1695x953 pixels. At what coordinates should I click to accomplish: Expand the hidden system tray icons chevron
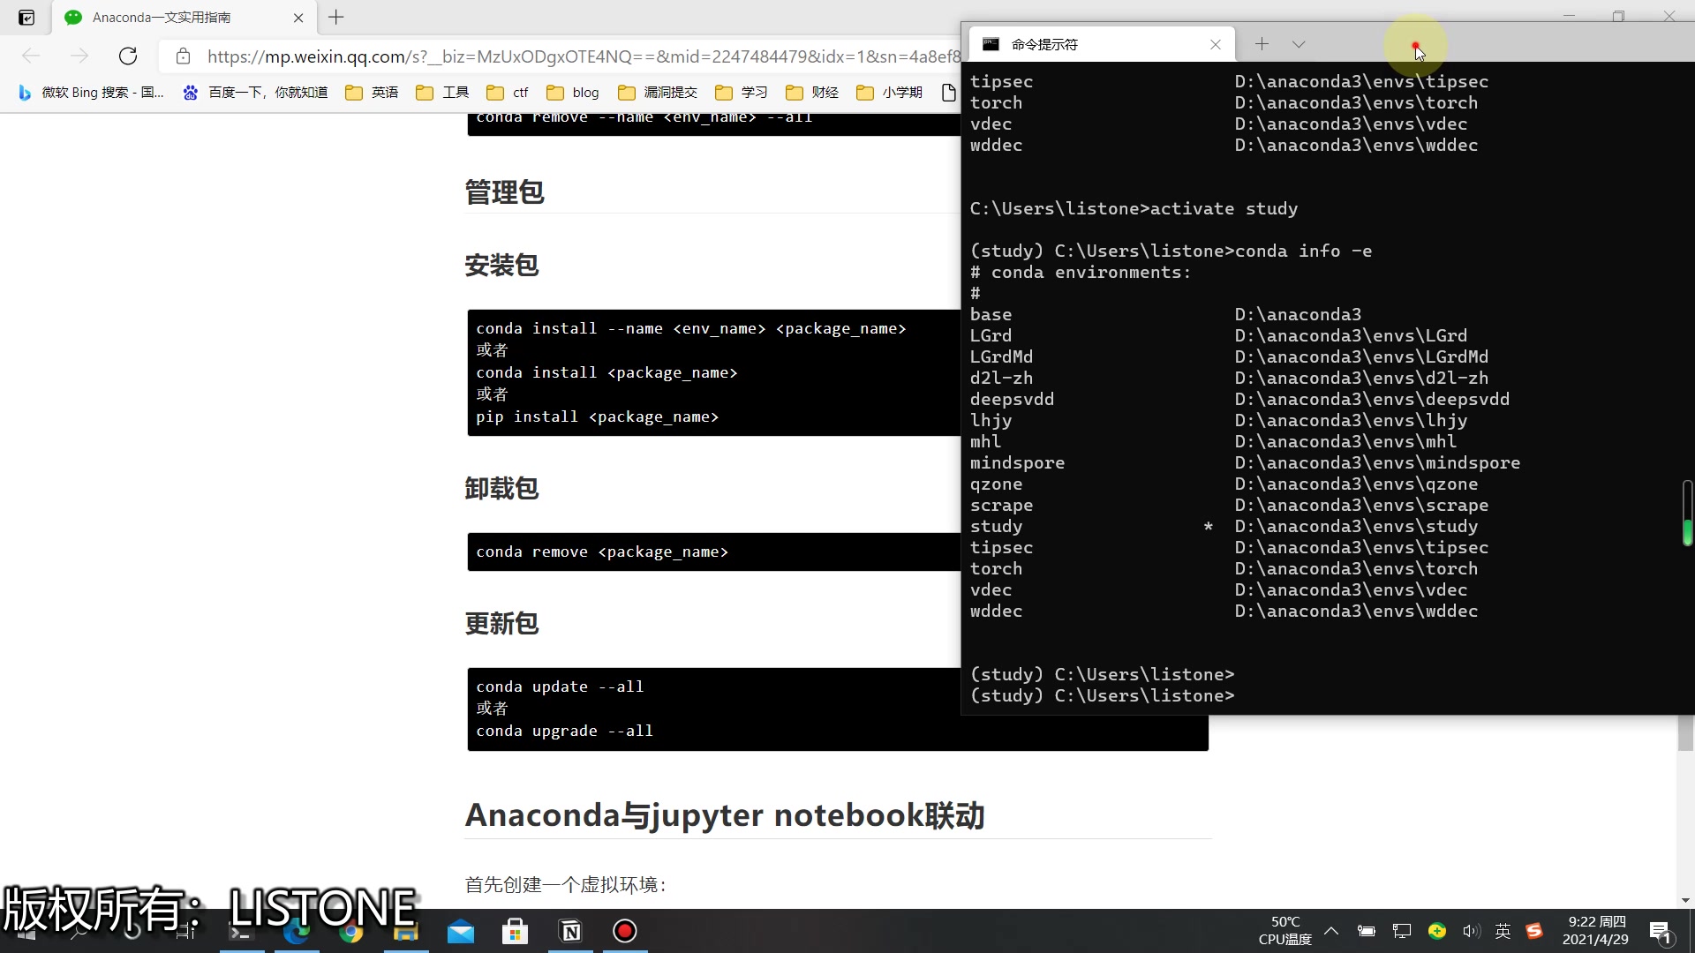(1331, 931)
